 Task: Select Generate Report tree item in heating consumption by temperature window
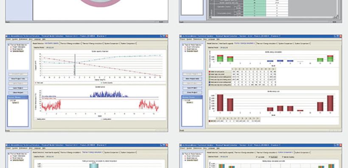tap(18, 160)
